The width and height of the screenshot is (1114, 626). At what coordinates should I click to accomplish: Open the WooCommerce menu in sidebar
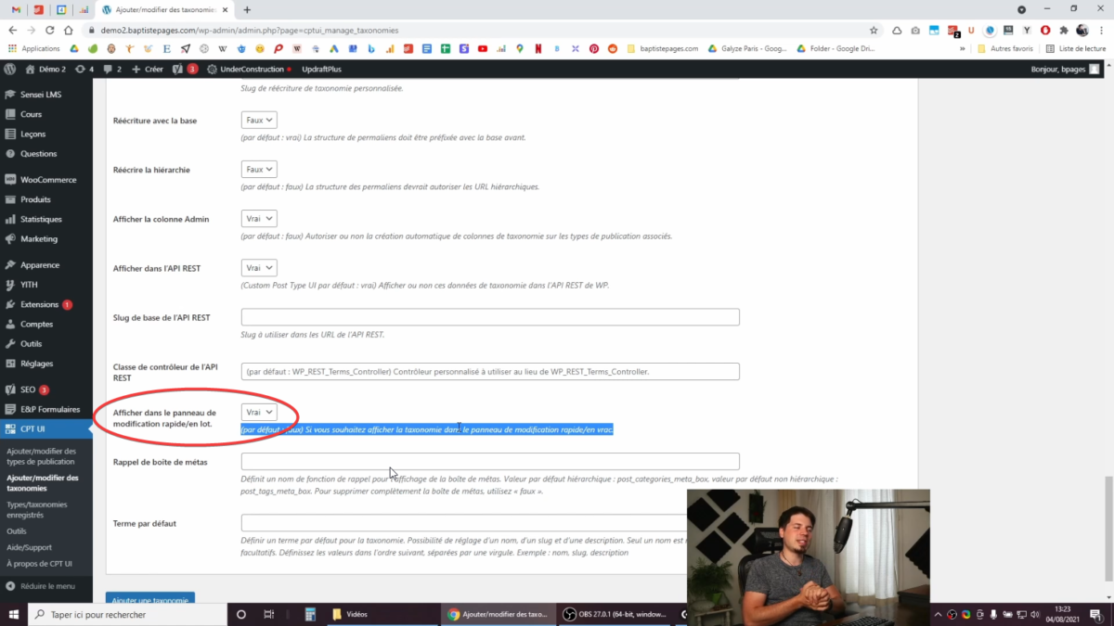coord(47,180)
